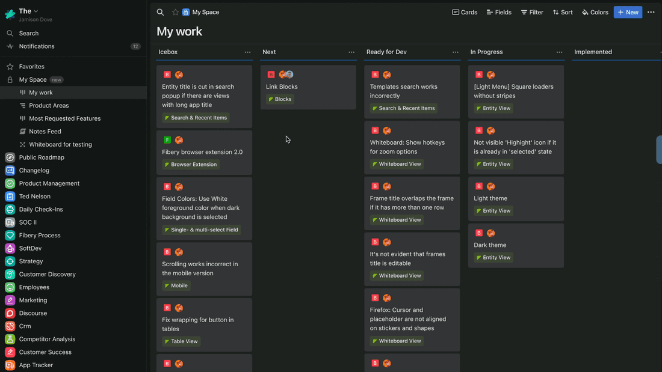Viewport: 662px width, 372px height.
Task: Open the Ready for Dev column menu
Action: pos(456,52)
